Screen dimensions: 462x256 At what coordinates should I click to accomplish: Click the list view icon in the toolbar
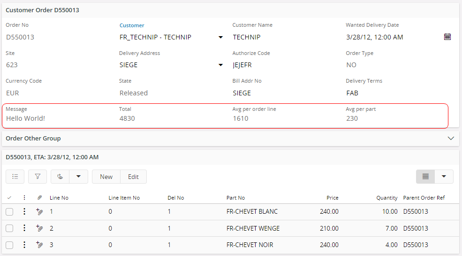point(15,177)
